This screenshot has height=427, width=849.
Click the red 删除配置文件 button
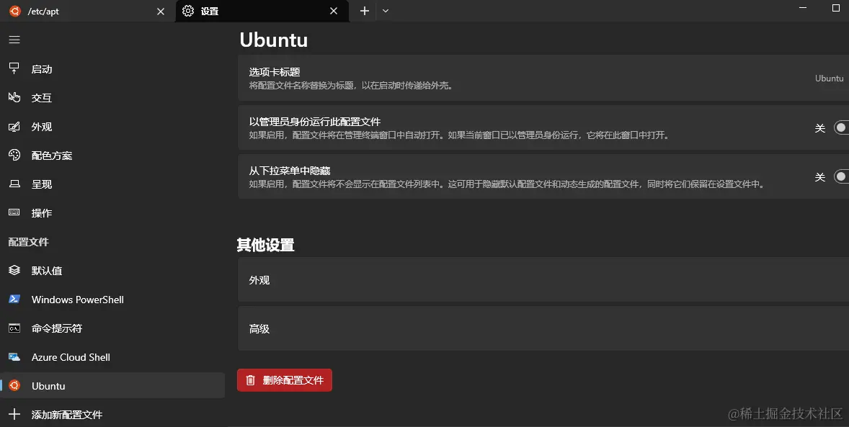(x=284, y=380)
